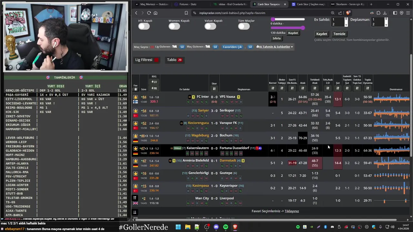Click the down arrows below Man City row
The width and height of the screenshot is (413, 232).
(x=135, y=212)
